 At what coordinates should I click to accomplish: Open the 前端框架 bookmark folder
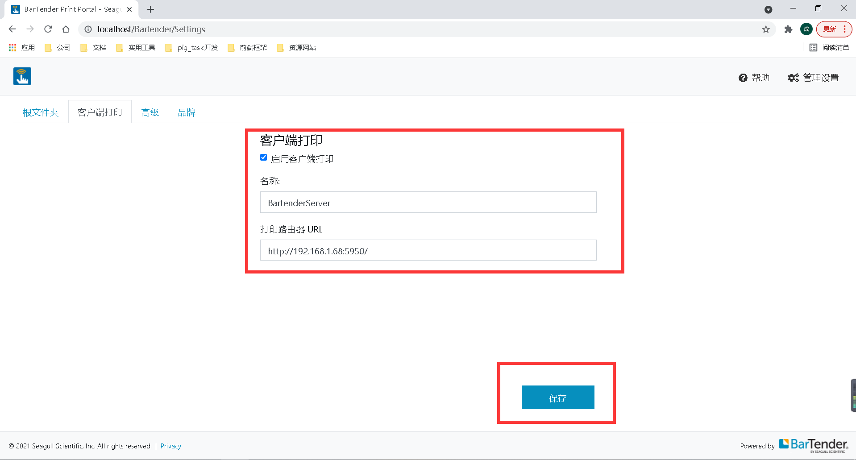point(247,47)
